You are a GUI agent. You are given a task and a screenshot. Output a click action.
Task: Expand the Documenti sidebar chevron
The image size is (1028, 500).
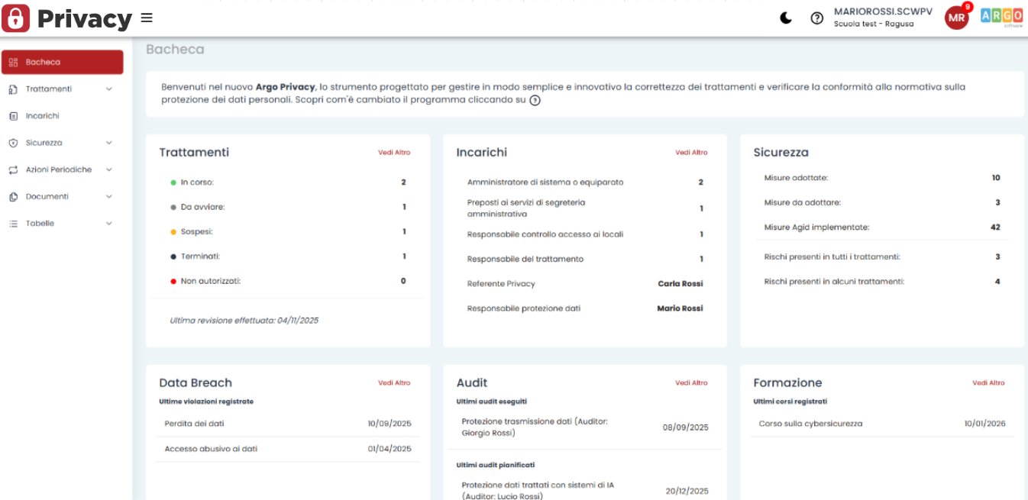108,197
